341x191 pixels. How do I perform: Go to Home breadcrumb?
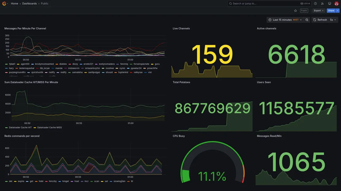coord(14,3)
